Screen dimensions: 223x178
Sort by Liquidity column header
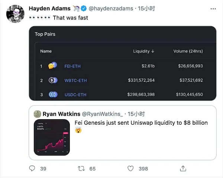click(x=143, y=51)
